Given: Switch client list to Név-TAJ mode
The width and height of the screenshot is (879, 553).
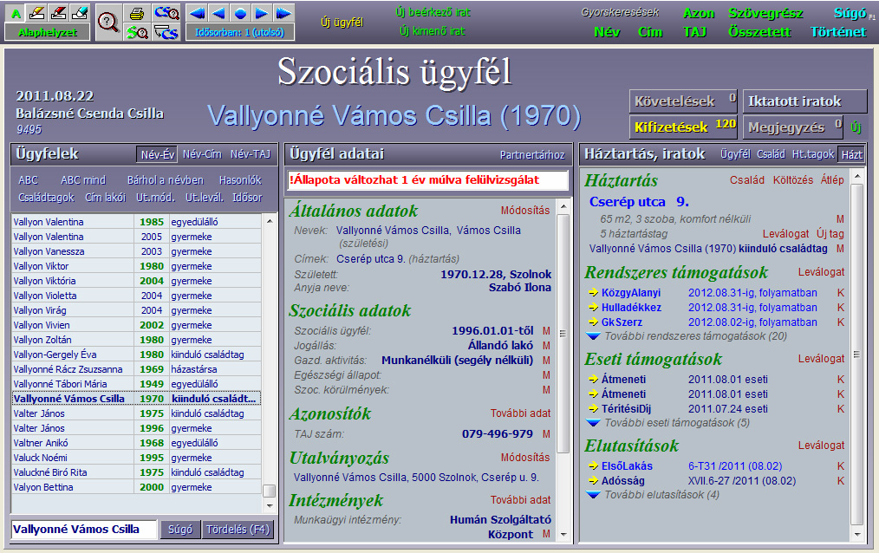Looking at the screenshot, I should [251, 154].
